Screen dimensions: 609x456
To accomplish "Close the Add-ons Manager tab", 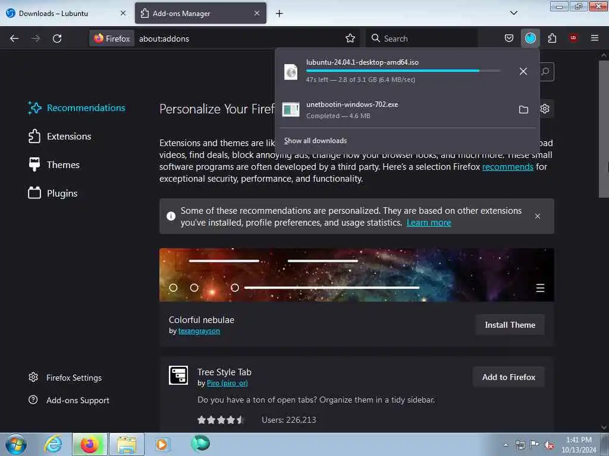I will (x=257, y=13).
